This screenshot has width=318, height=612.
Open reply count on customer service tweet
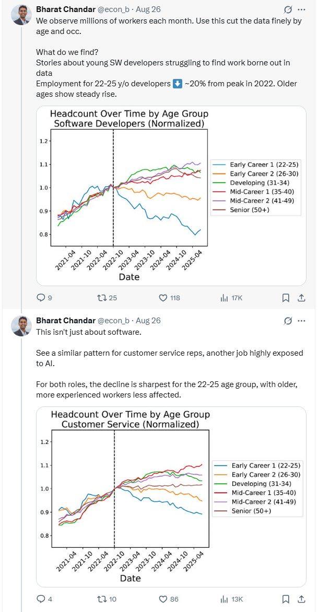[x=41, y=598]
